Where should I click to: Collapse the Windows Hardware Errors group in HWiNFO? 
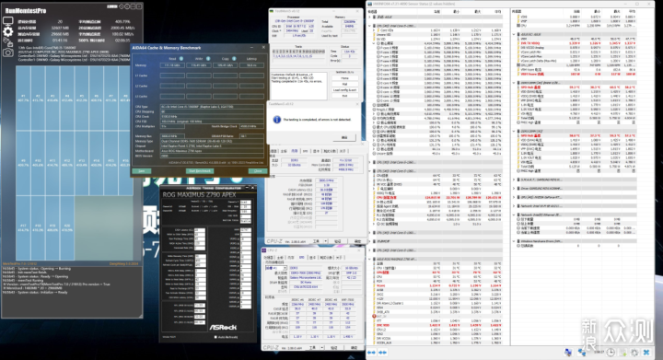tap(514, 241)
